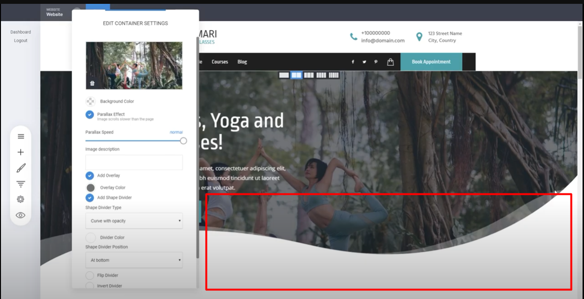This screenshot has height=299, width=584.
Task: Delete background image with trash icon
Action: pos(92,83)
